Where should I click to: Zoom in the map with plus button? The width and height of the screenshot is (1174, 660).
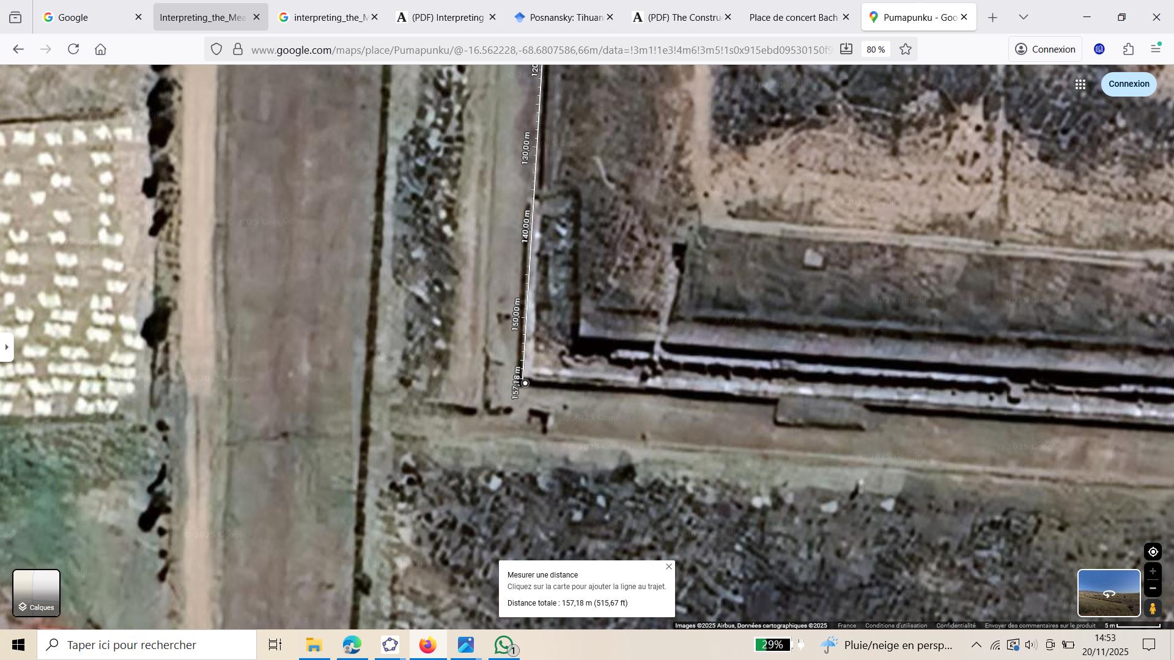(1153, 571)
